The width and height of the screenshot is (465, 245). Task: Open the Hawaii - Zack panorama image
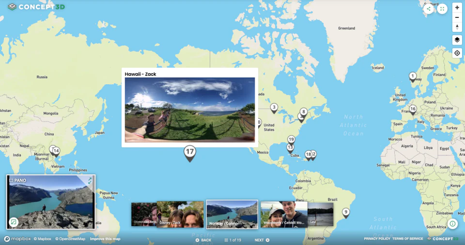pos(190,110)
